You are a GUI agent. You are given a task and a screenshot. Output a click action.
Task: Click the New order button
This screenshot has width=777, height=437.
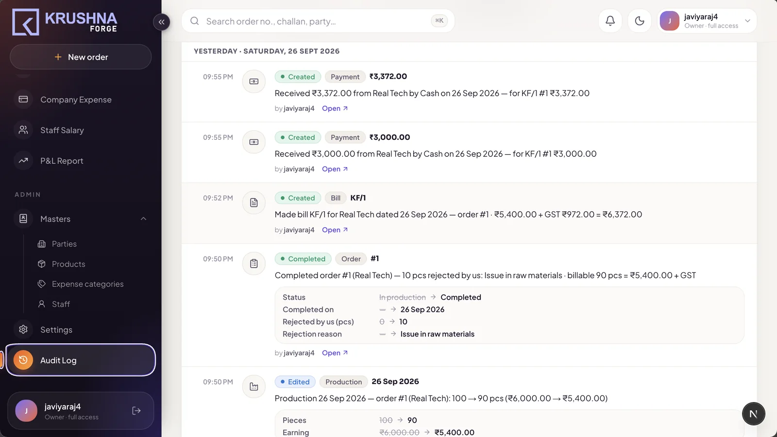pos(81,57)
